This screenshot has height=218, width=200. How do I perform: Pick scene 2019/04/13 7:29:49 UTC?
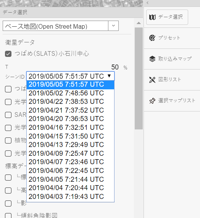point(66,145)
